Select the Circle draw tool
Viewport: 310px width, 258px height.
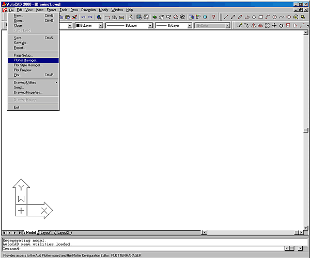274,17
